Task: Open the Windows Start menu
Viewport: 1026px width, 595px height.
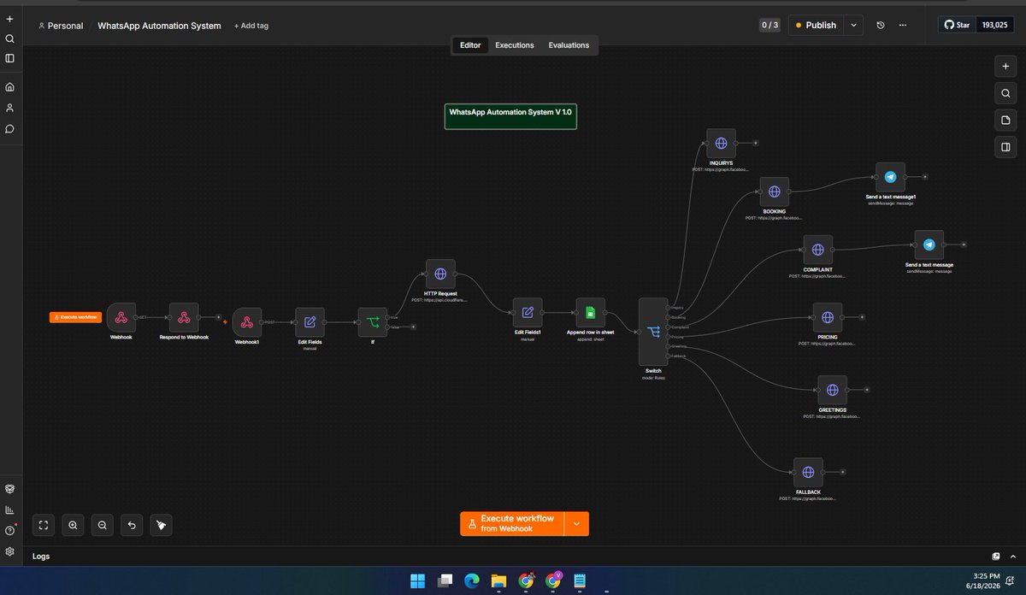Action: 417,581
